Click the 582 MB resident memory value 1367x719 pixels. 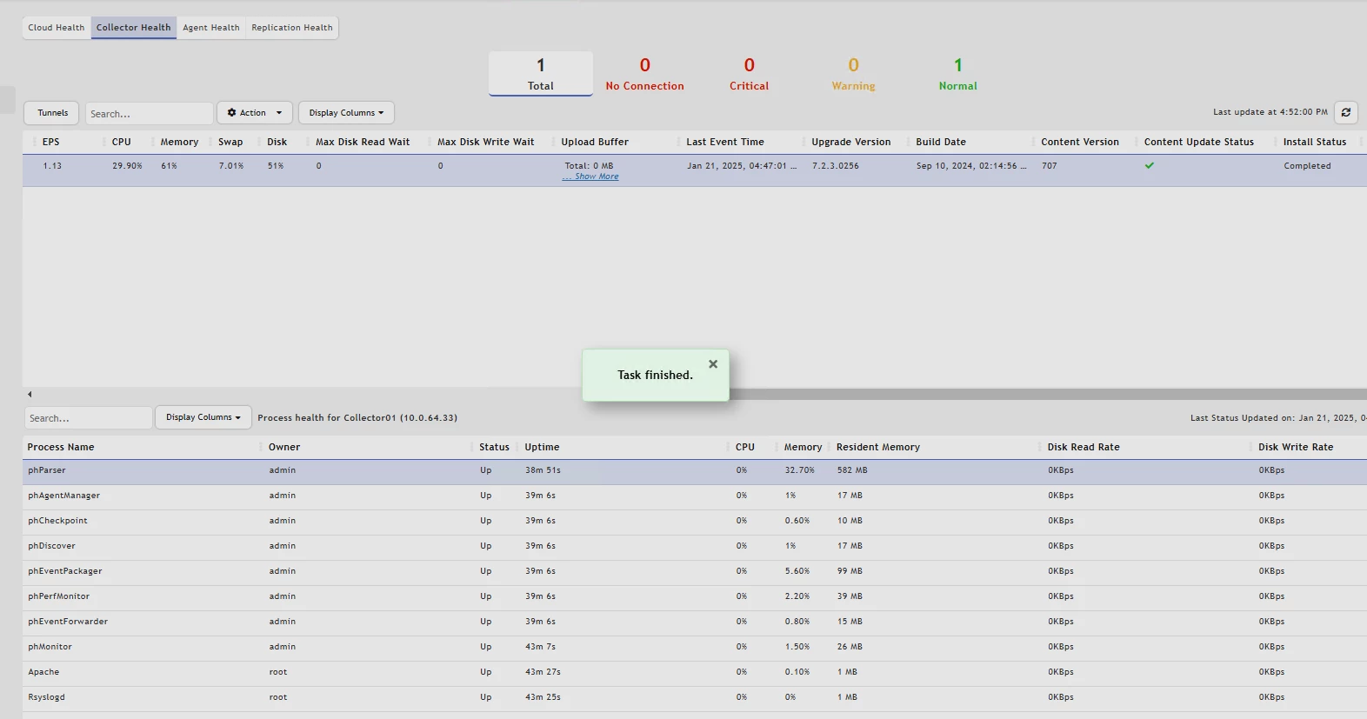pos(852,470)
